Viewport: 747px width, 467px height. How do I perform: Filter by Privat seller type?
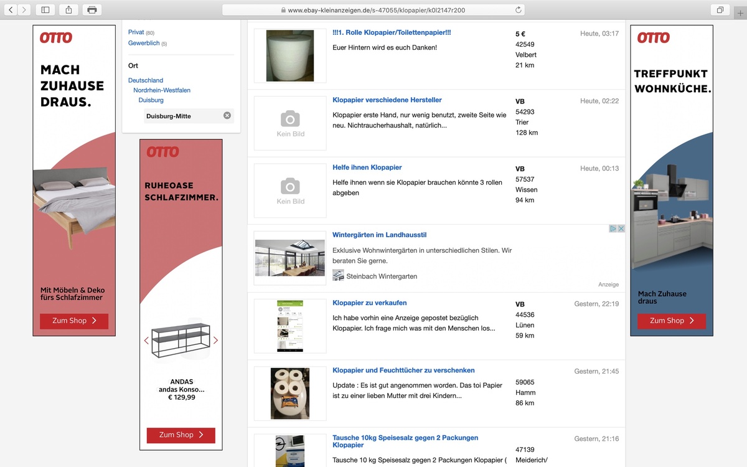[136, 32]
